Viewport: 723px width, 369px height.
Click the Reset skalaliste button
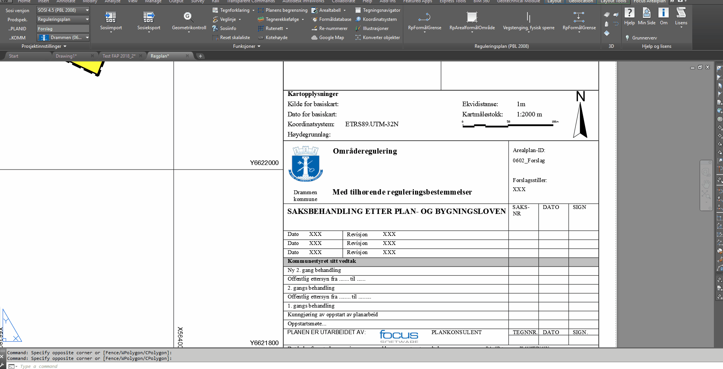(231, 38)
